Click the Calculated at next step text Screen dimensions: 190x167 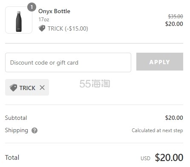click(x=157, y=130)
